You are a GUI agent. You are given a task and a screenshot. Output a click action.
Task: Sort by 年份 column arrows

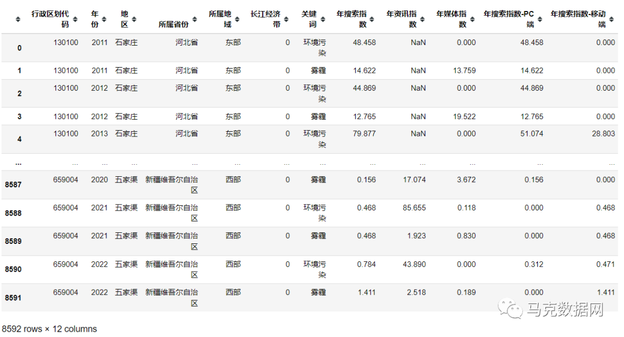(x=104, y=19)
